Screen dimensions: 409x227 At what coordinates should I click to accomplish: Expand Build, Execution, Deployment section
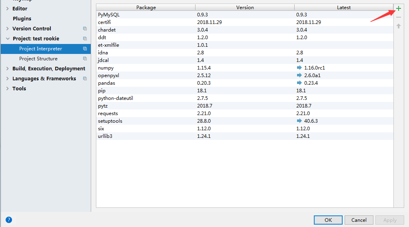pos(8,69)
